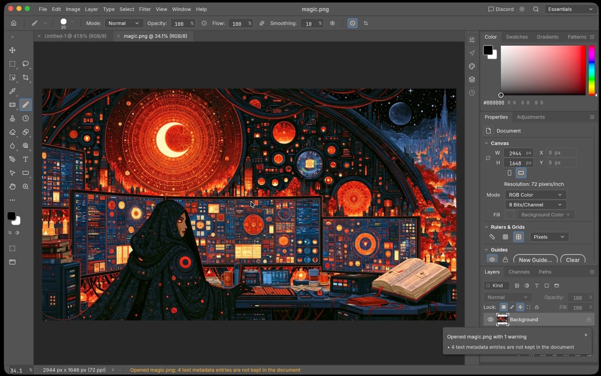Select the Eraser tool
The height and width of the screenshot is (376, 601).
pos(13,132)
